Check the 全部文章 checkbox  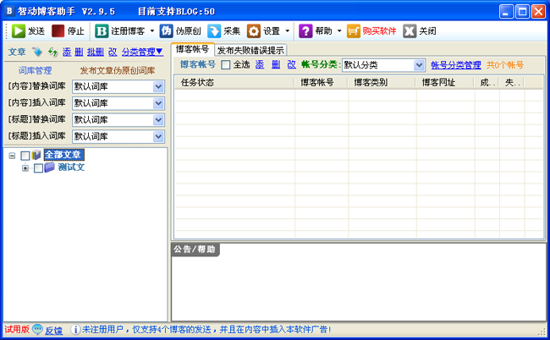[x=25, y=156]
